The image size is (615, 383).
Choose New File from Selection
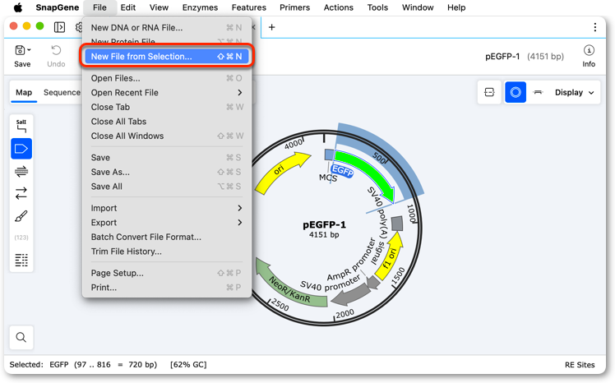[x=167, y=57]
